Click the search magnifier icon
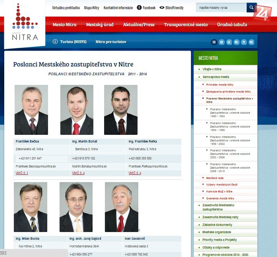Image resolution: width=277 pixels, height=257 pixels. point(252,8)
